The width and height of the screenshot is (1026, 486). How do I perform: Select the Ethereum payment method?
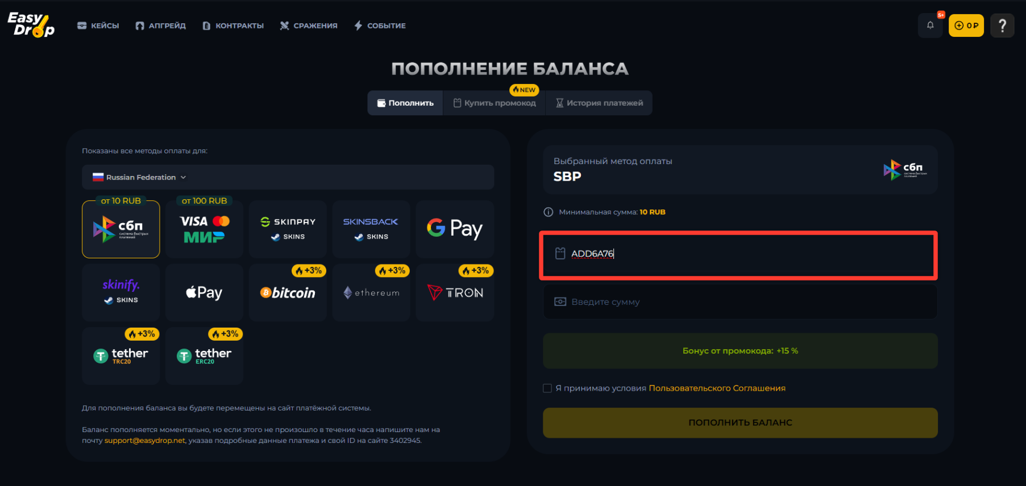[371, 292]
